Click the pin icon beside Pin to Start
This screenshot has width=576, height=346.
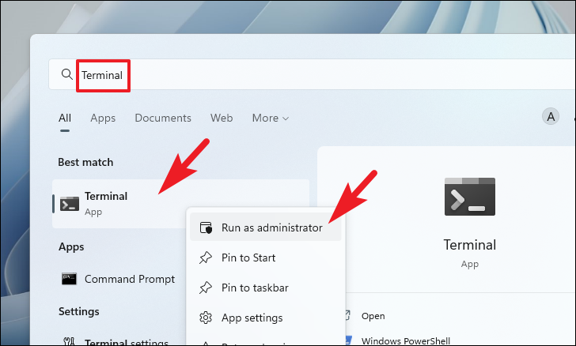pyautogui.click(x=206, y=258)
